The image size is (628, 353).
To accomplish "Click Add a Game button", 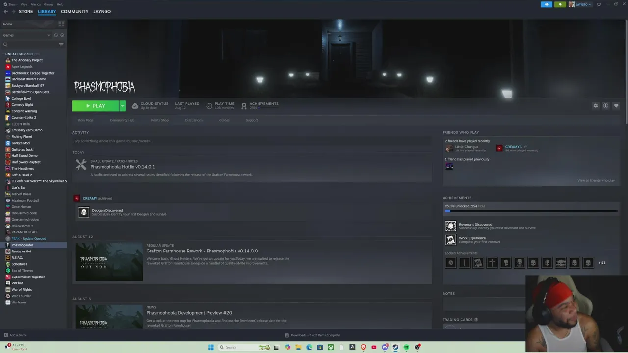I will 15,335.
